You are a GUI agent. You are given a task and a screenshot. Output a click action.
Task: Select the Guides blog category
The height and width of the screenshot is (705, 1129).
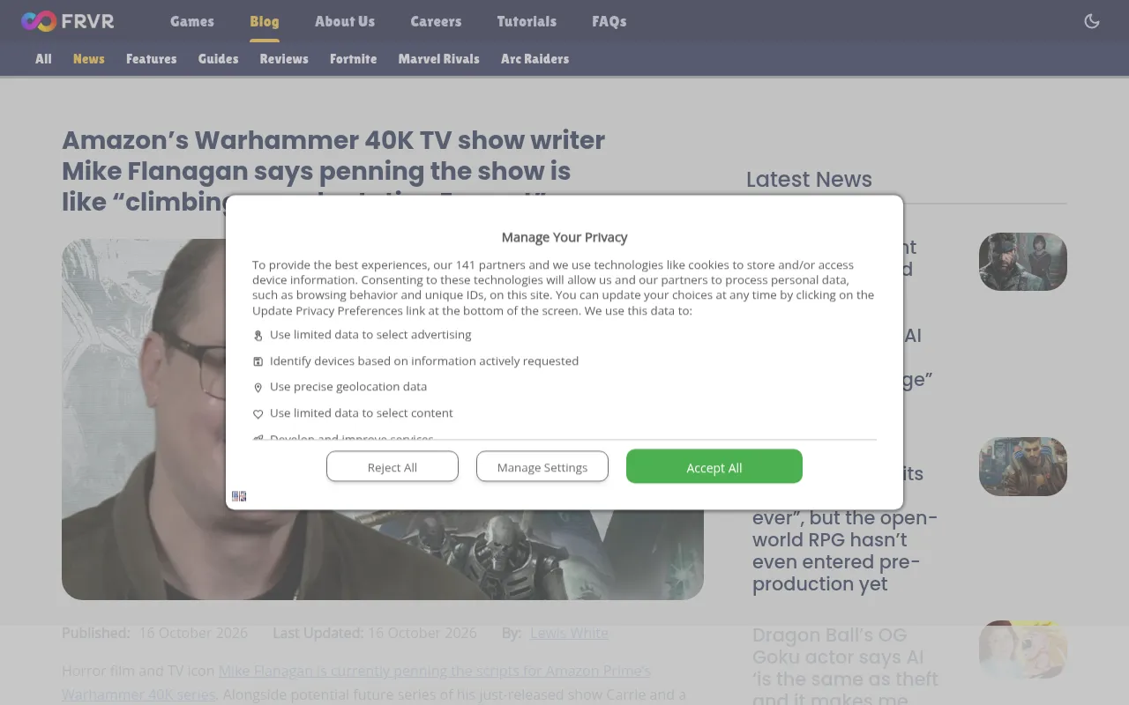tap(219, 59)
